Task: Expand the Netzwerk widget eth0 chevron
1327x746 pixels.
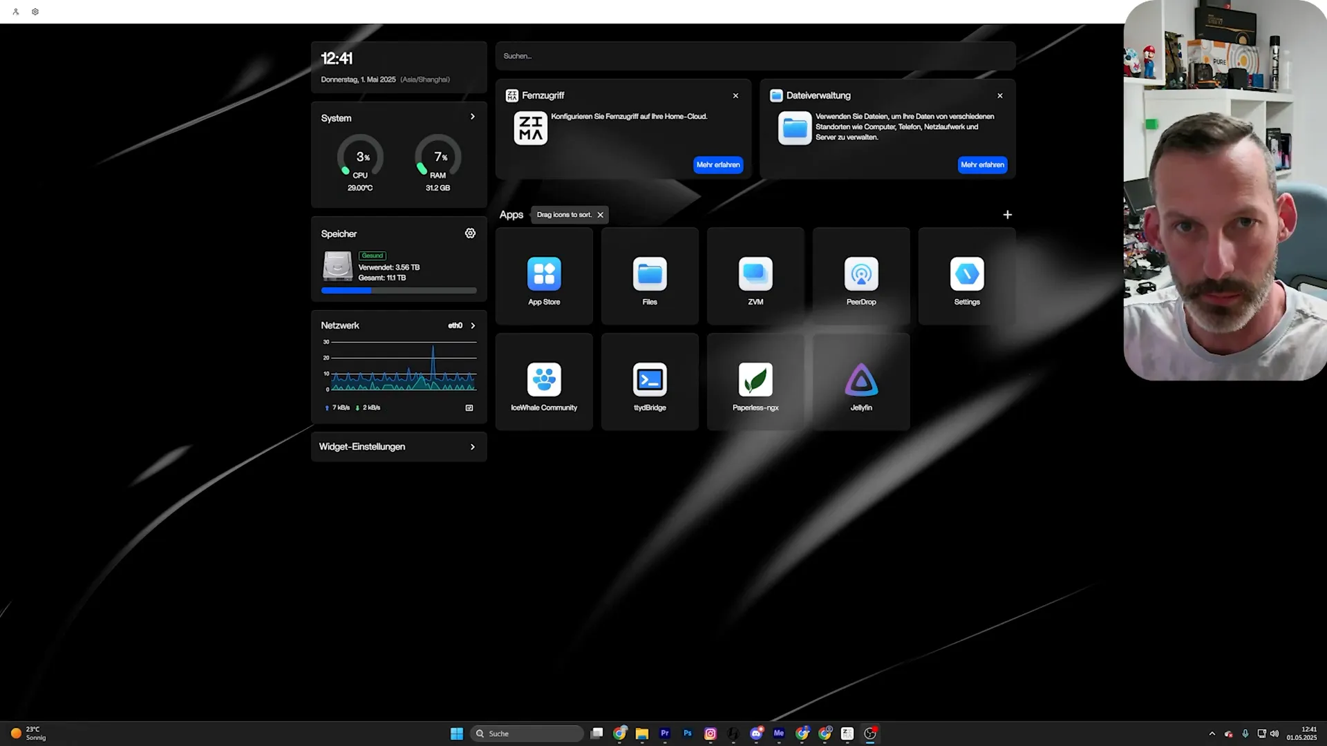Action: (473, 325)
